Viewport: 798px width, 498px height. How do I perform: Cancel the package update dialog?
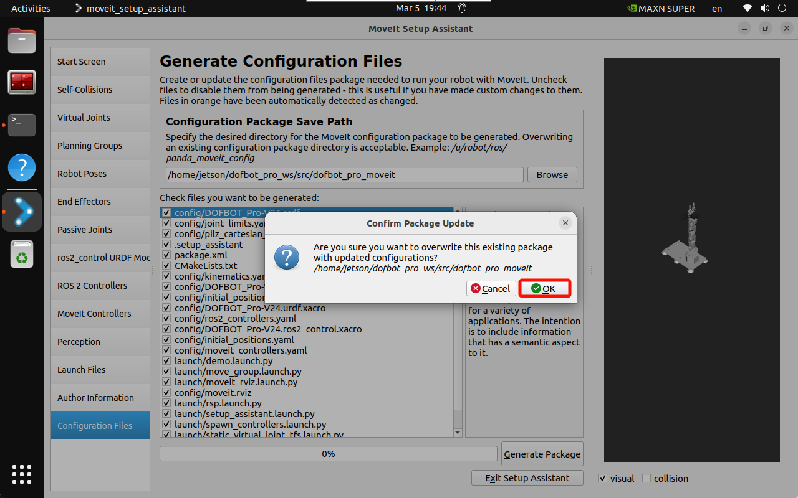pyautogui.click(x=491, y=289)
